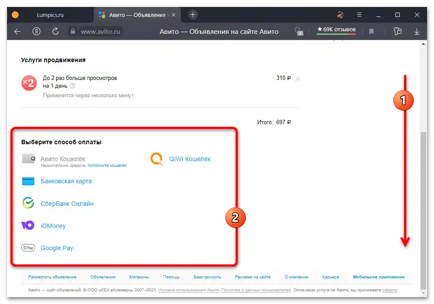Open footer link Магазины
Screen dimensions: 434x304
coord(139,277)
